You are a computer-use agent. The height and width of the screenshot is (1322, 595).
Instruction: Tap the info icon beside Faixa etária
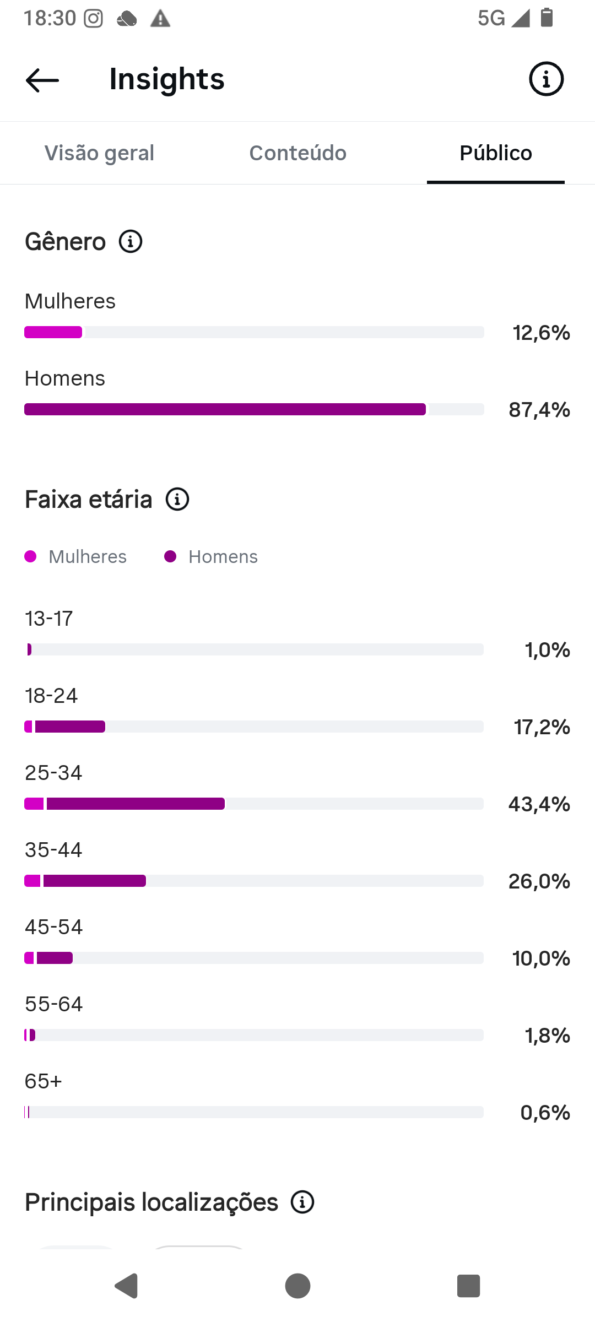[x=177, y=500]
